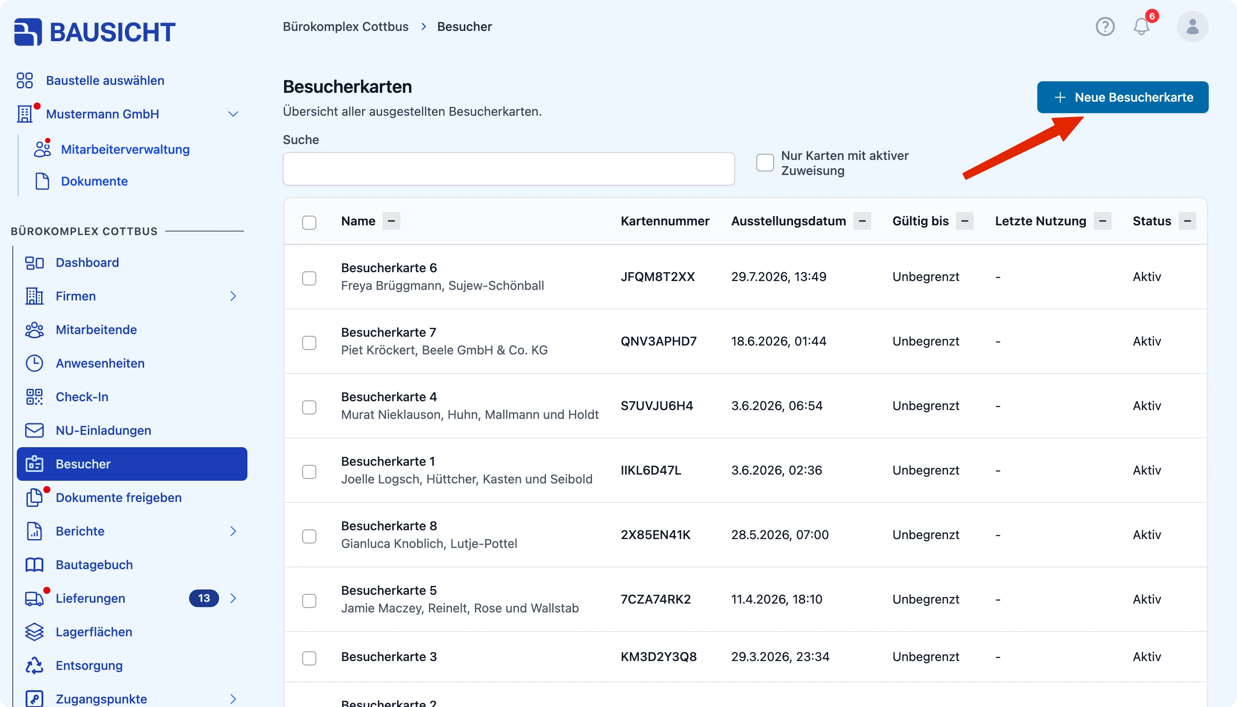Screen dimensions: 1237x707
Task: Click the Entsorgung recycle icon
Action: click(x=34, y=665)
